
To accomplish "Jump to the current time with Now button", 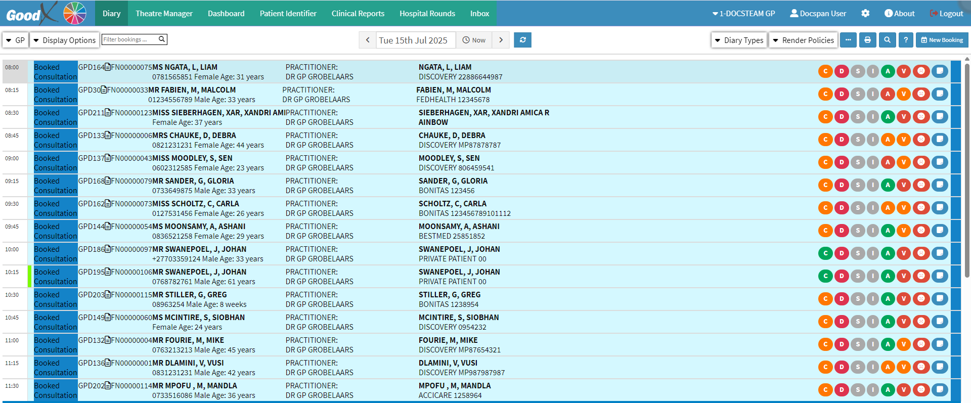I will [474, 40].
